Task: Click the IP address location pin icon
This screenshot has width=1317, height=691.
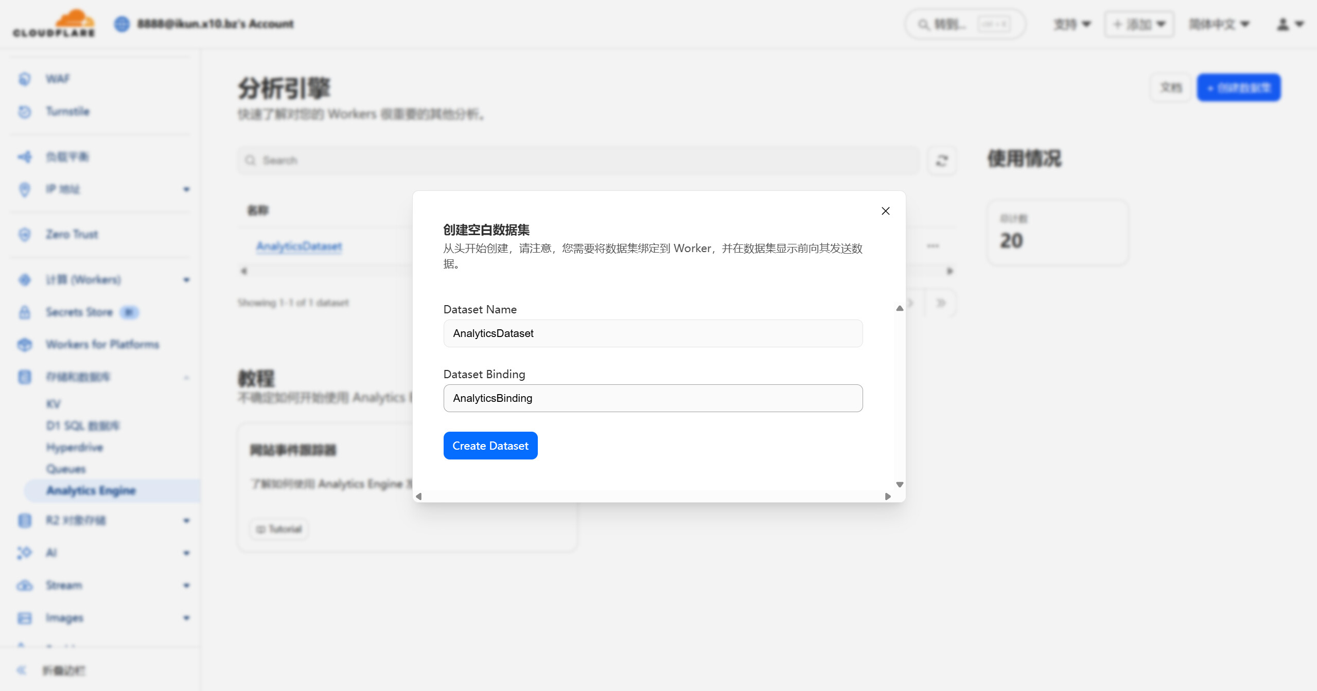Action: tap(24, 189)
